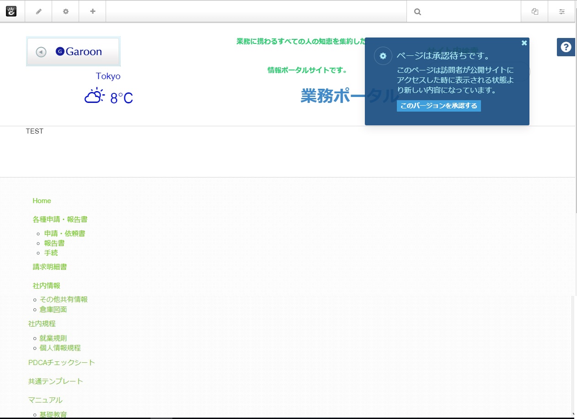Open page settings gear icon
Screen dimensions: 577x419
click(x=66, y=11)
